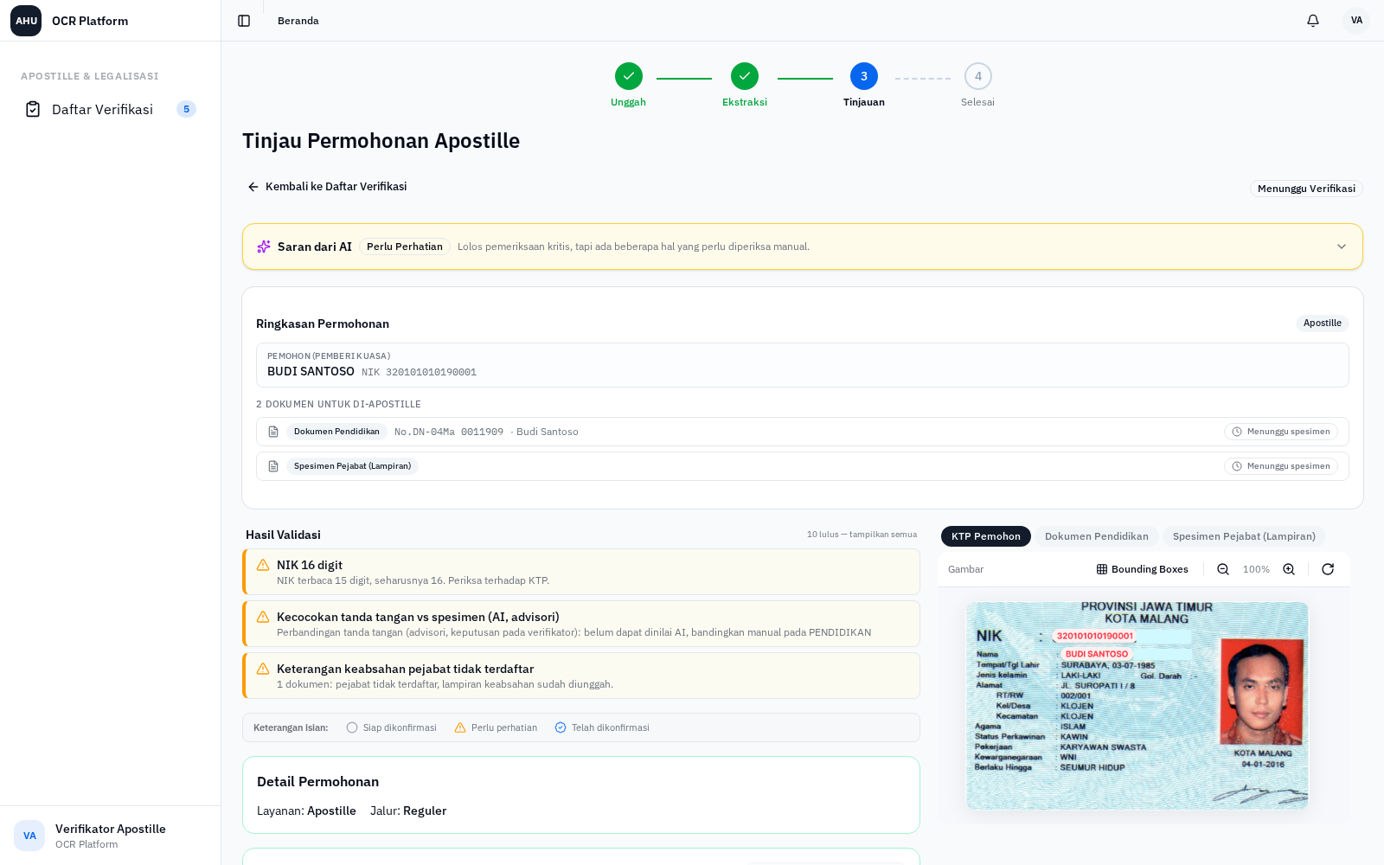1384x865 pixels.
Task: Click the warning icon on Keterangan keabsahan pejabat
Action: pyautogui.click(x=263, y=669)
